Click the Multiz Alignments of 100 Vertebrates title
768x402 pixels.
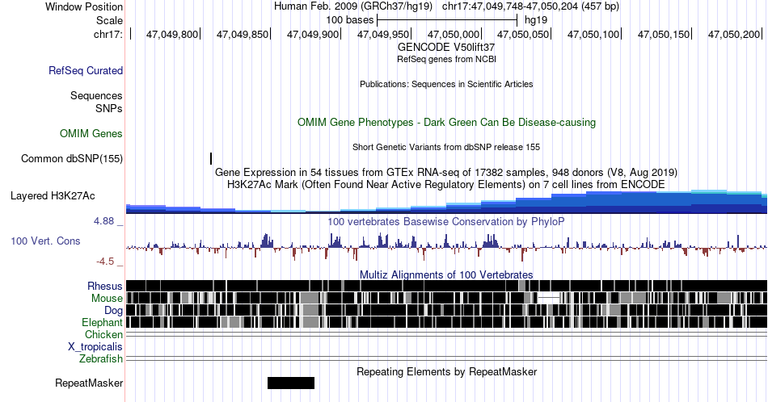446,274
